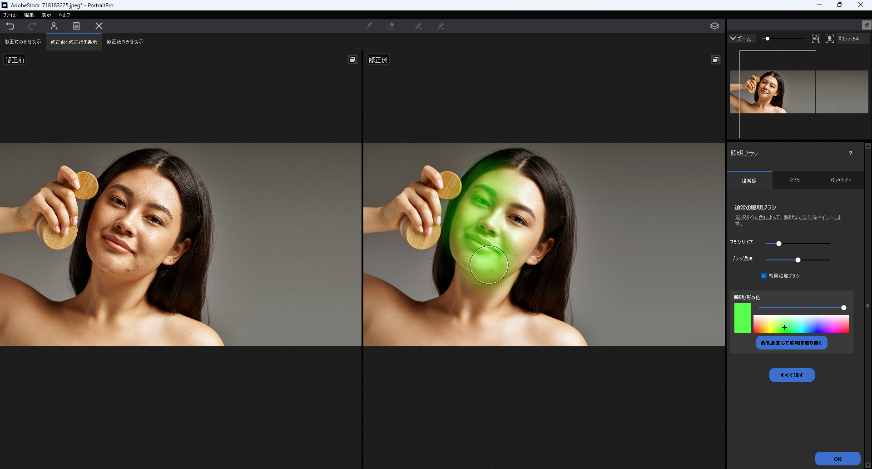Click the すべて消す button
The height and width of the screenshot is (469, 872).
[x=792, y=375]
